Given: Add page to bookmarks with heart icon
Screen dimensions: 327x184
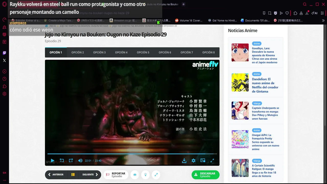Looking at the screenshot, I should point(287,13).
